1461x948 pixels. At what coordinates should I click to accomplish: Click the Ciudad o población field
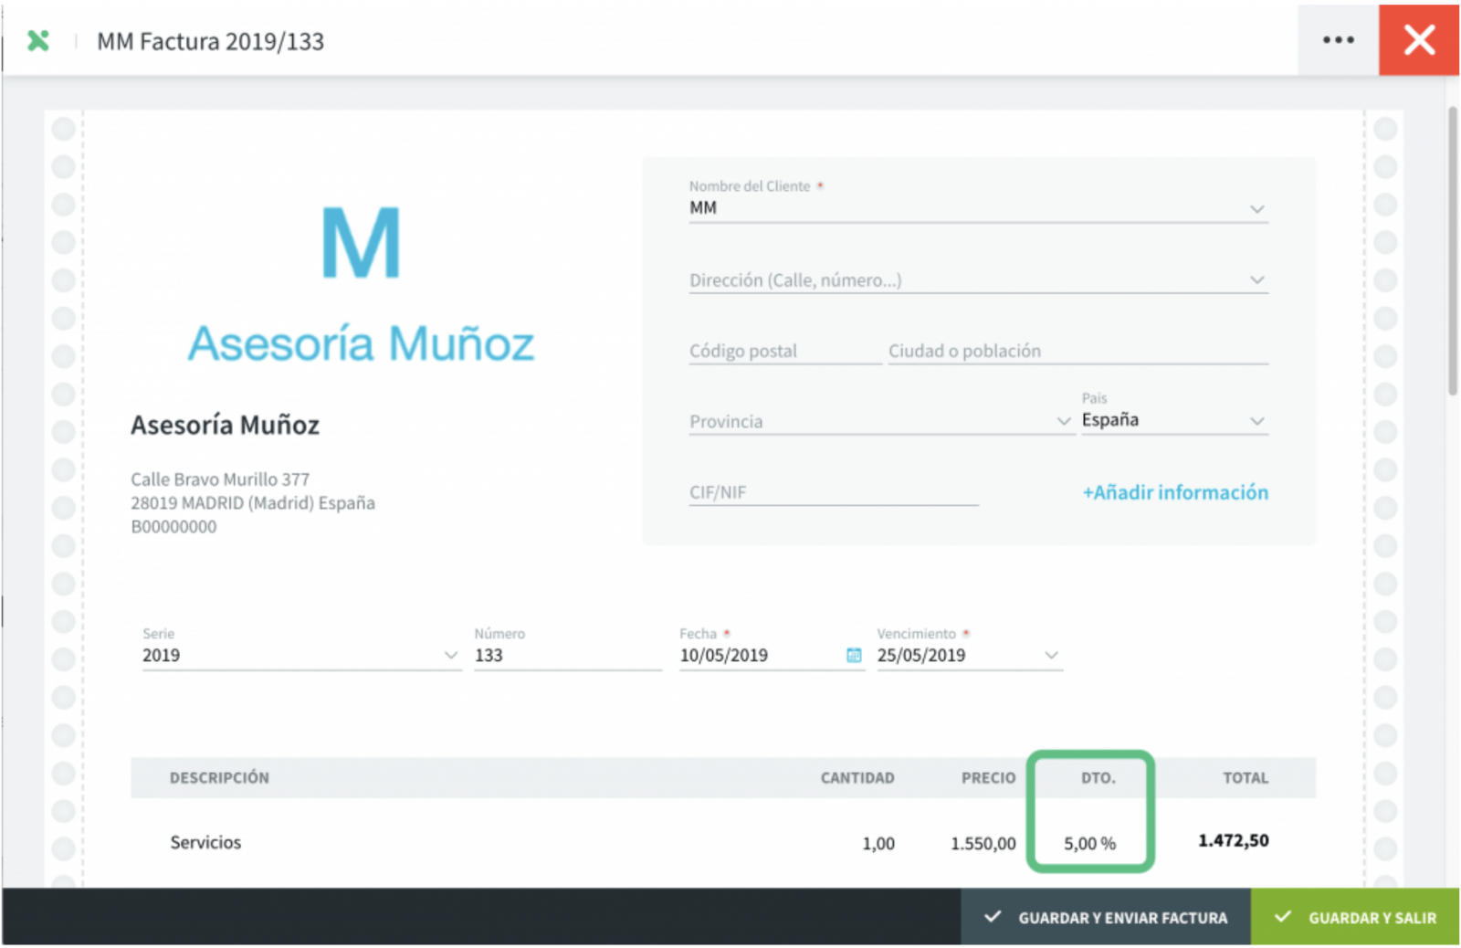point(1077,351)
